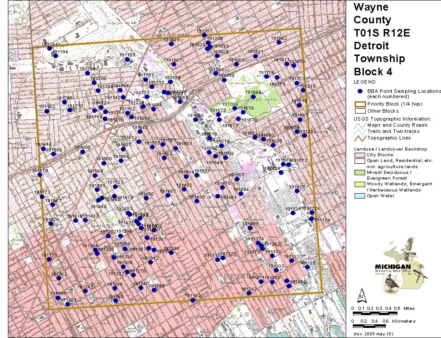Select sampling point 191152 on the bottom border

[193, 300]
